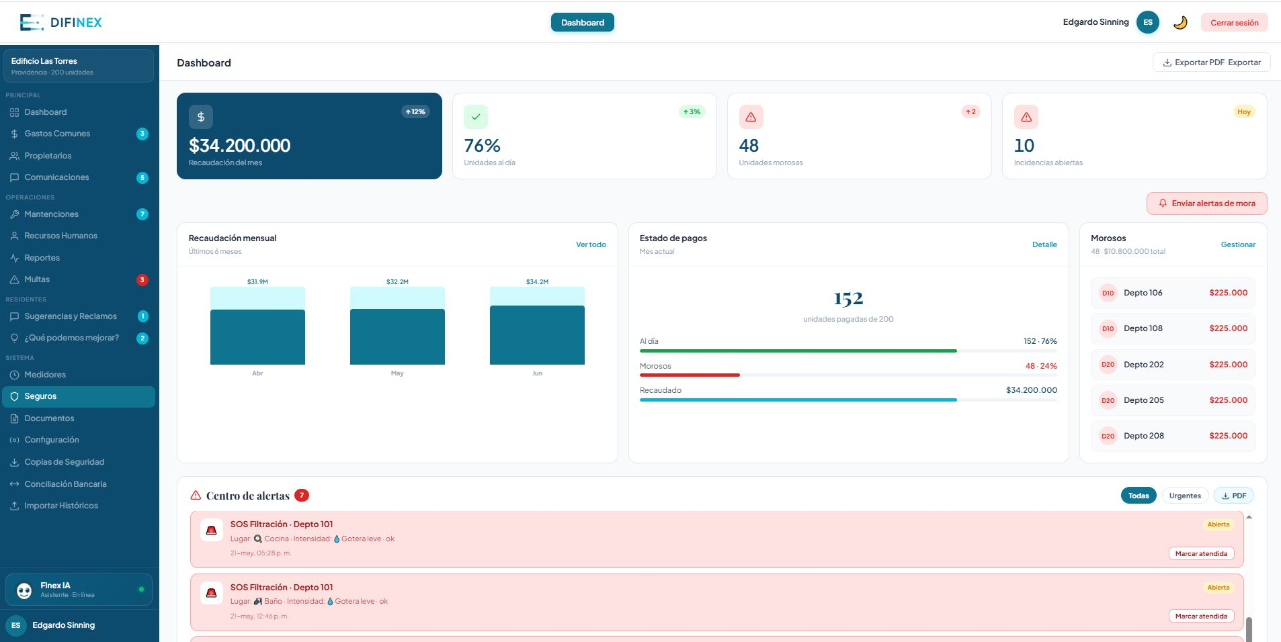The image size is (1281, 642).
Task: Click the badge 3 next to Multas
Action: (142, 280)
